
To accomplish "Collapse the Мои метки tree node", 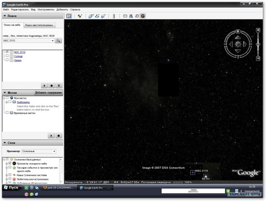I will coord(4,98).
